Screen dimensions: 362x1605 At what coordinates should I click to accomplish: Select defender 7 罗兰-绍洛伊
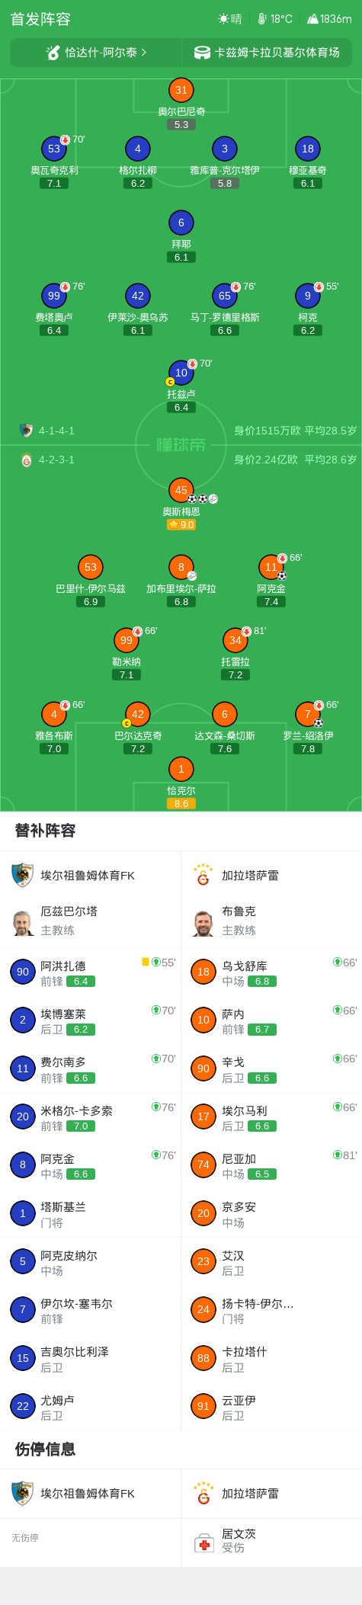tap(308, 714)
